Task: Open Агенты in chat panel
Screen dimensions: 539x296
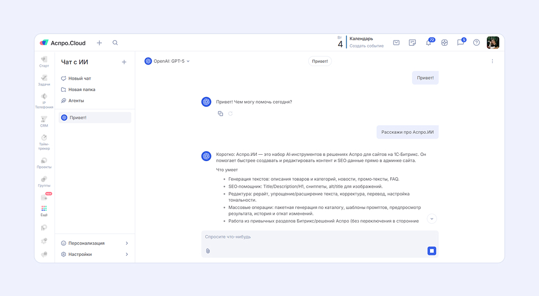Action: click(x=72, y=101)
